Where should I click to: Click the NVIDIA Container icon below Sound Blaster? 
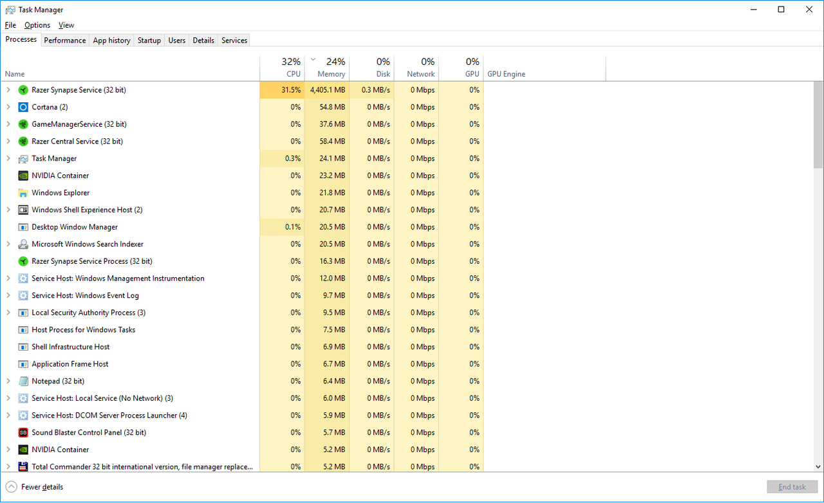[x=23, y=450]
